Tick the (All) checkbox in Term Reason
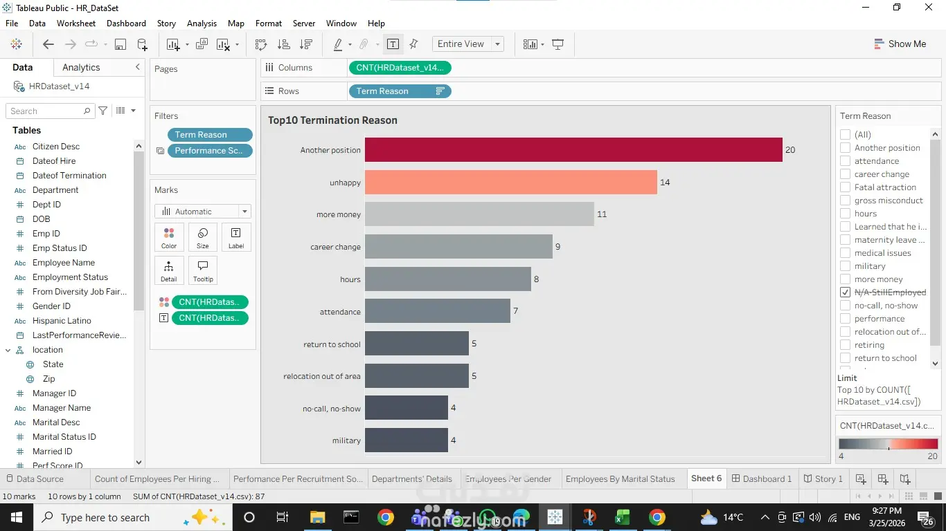Image resolution: width=946 pixels, height=531 pixels. [845, 135]
